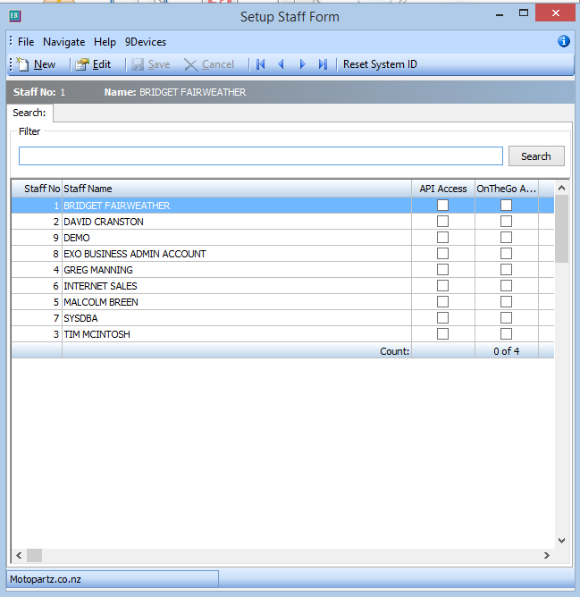Click the horizontal scrollbar thumb
Screen dimensions: 580x597
pos(34,556)
